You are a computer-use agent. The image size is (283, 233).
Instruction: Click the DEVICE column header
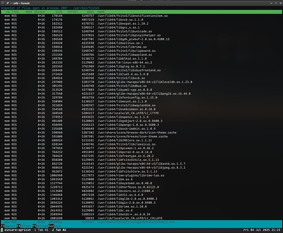click(40, 12)
